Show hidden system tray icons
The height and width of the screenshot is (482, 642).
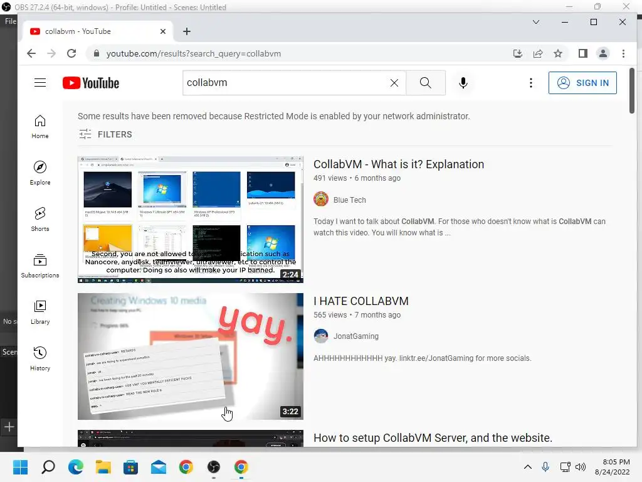point(528,467)
